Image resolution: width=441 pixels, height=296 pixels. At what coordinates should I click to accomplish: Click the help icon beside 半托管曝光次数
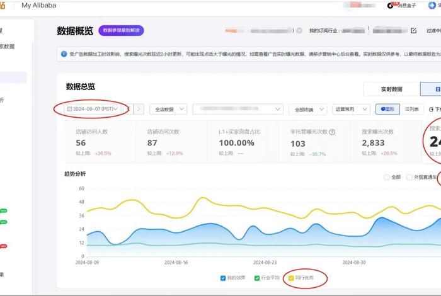(x=332, y=132)
